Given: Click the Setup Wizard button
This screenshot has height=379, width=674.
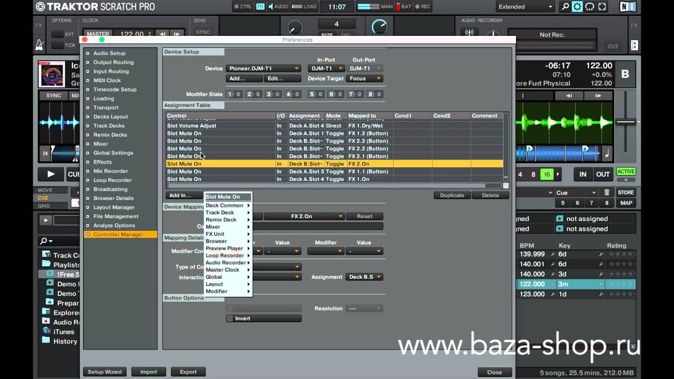Looking at the screenshot, I should [105, 372].
